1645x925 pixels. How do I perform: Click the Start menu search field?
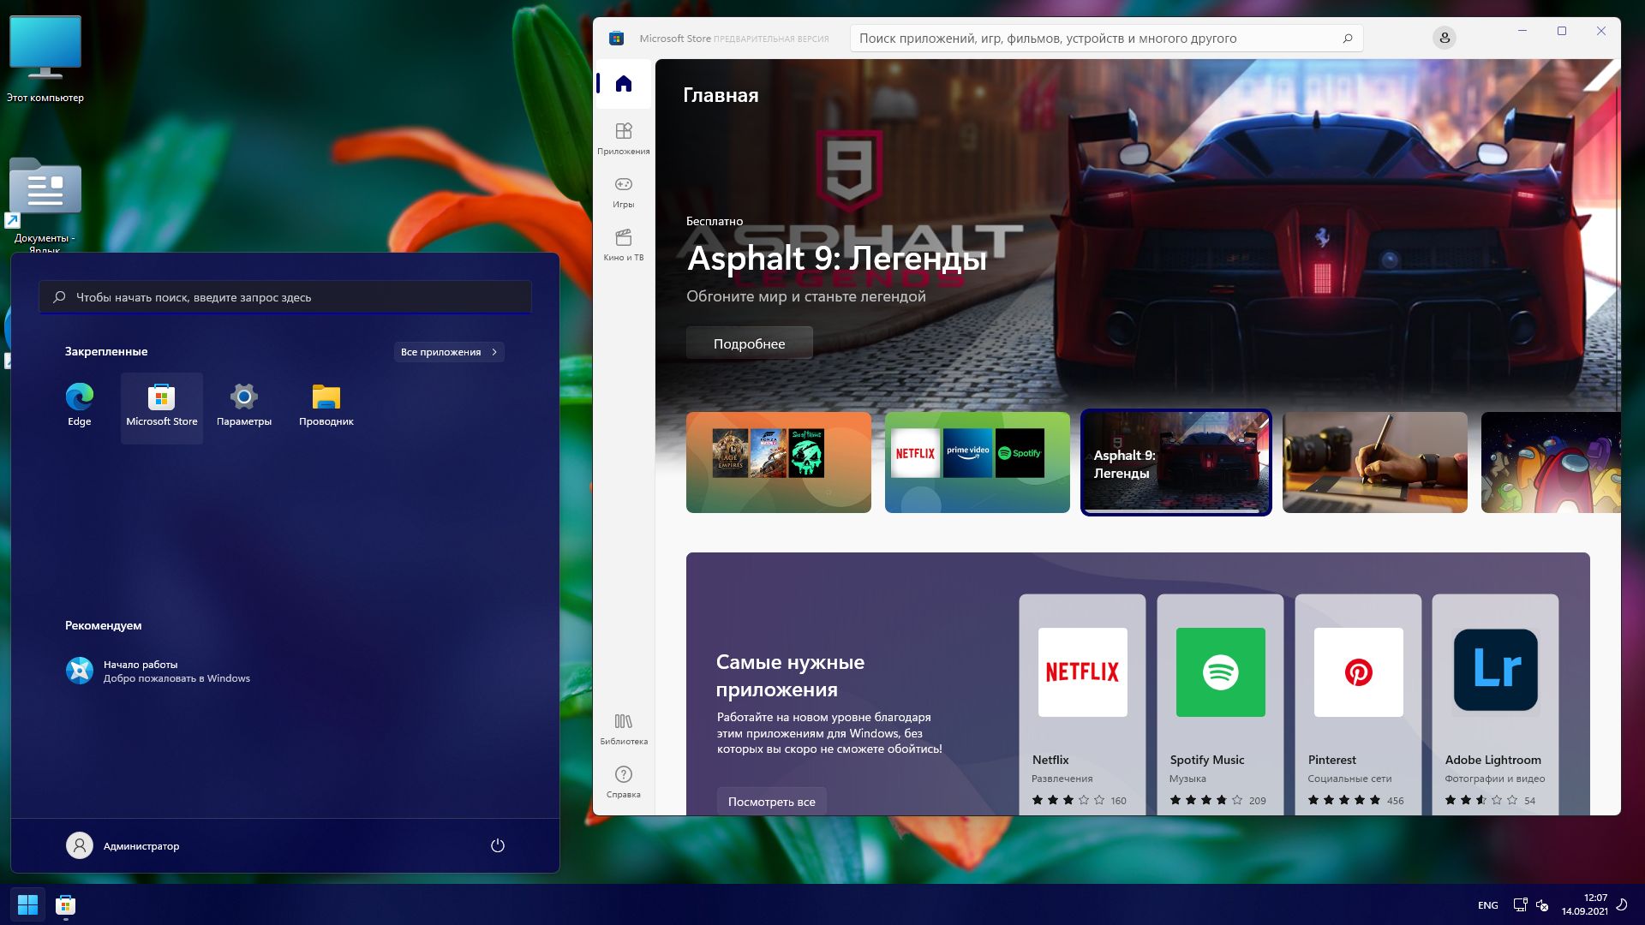pyautogui.click(x=285, y=297)
